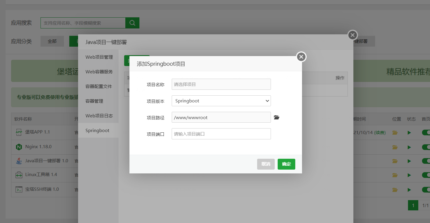
Task: Click the Nginx 1.18.0 logo icon
Action: (x=19, y=147)
